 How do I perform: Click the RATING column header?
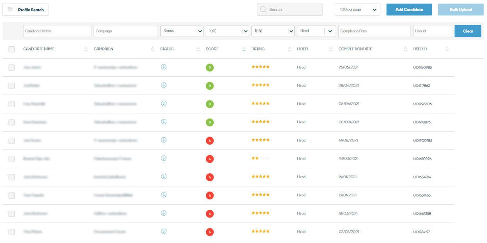pyautogui.click(x=258, y=49)
